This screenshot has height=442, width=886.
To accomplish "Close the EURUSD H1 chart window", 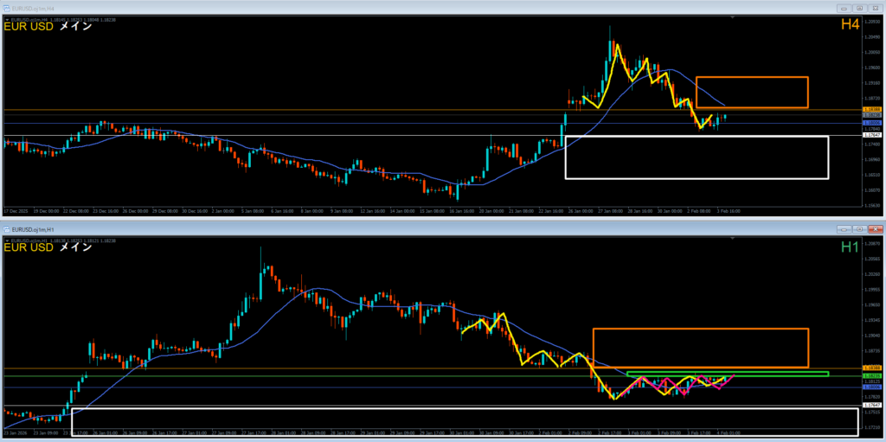I will point(875,229).
